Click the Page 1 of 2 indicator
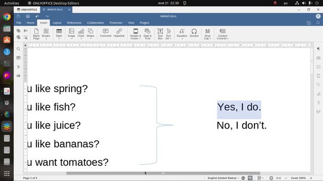The height and width of the screenshot is (181, 323). tap(30, 178)
